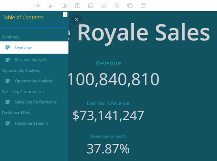The image size is (217, 161).
Task: Open the Dashboard Details page entry
Action: coord(34,123)
